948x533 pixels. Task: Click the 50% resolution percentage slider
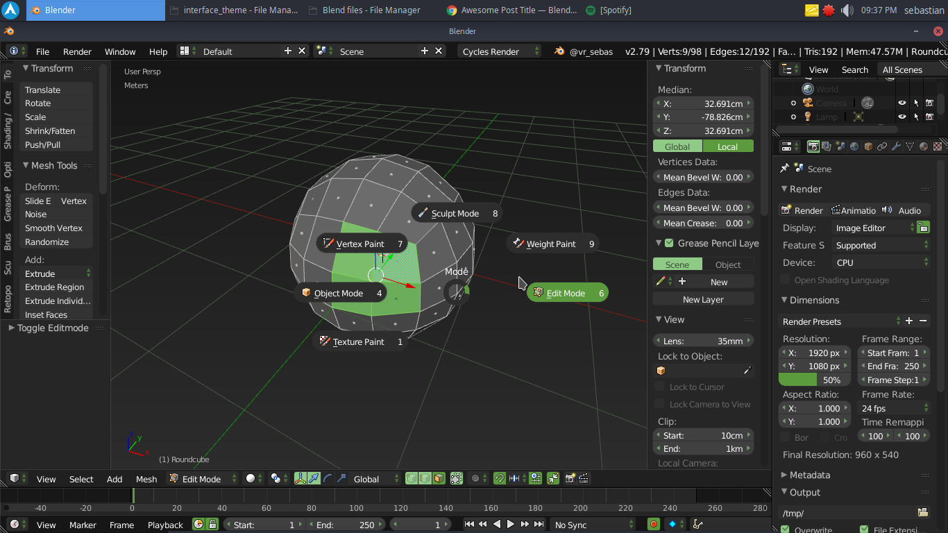tap(814, 380)
